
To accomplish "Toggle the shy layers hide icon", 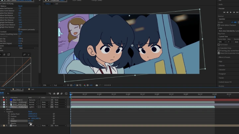I will pos(54,94).
